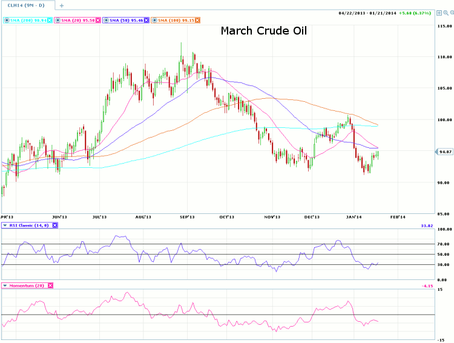Remove the SMA (200) indicator
Image resolution: width=454 pixels, height=343 pixels.
(x=49, y=21)
